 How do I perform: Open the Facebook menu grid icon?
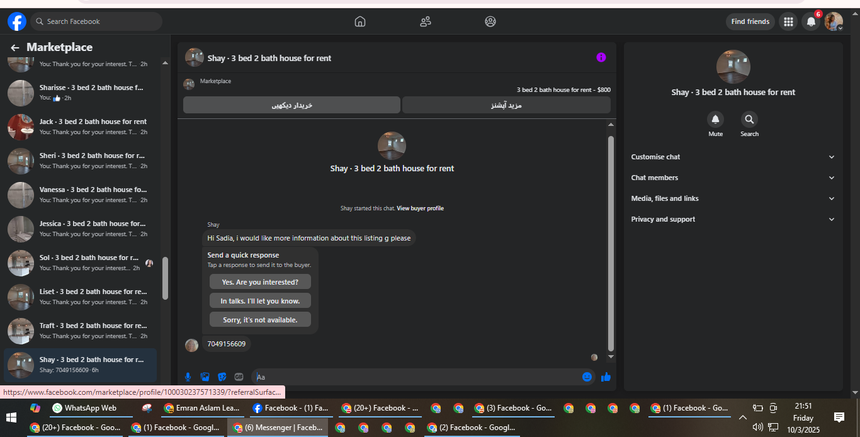pyautogui.click(x=788, y=21)
